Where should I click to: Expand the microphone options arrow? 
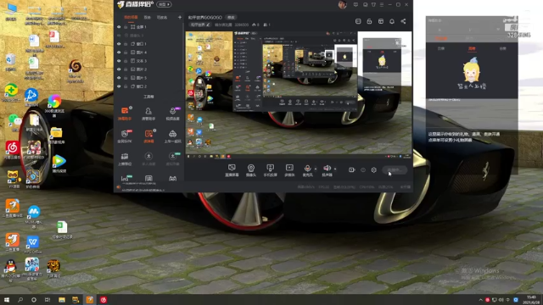(x=315, y=169)
